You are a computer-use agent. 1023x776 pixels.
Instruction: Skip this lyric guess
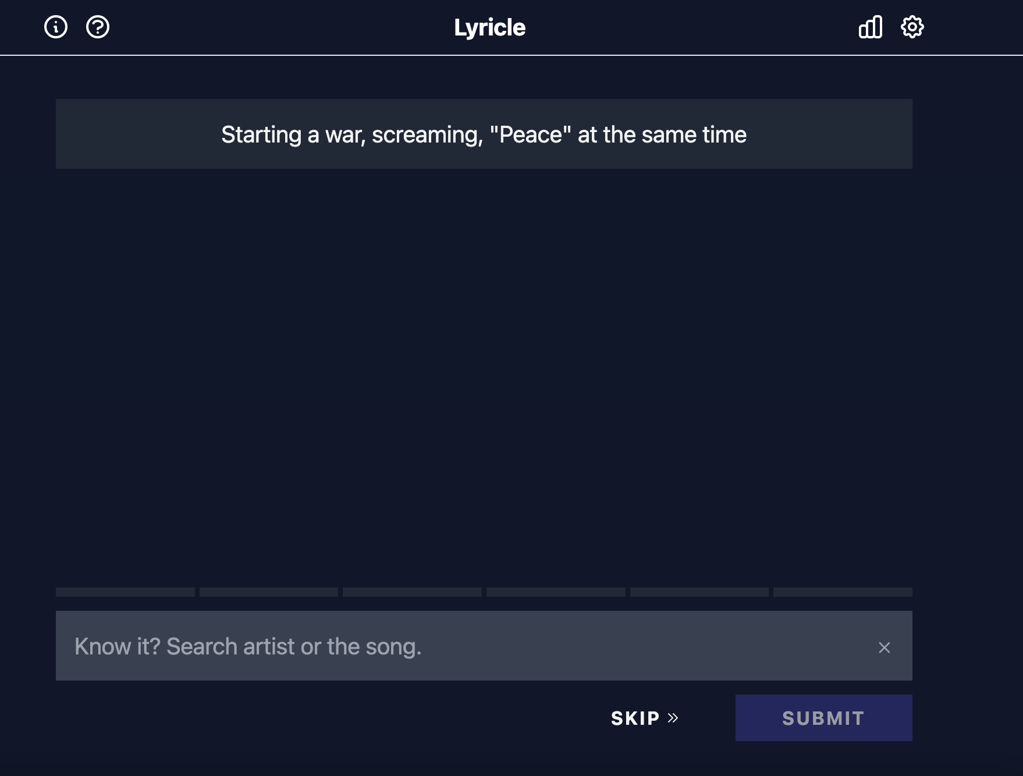645,718
